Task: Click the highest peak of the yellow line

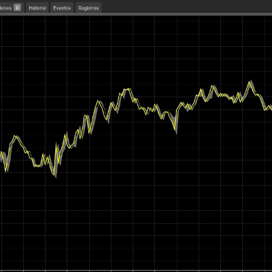Action: (x=250, y=82)
